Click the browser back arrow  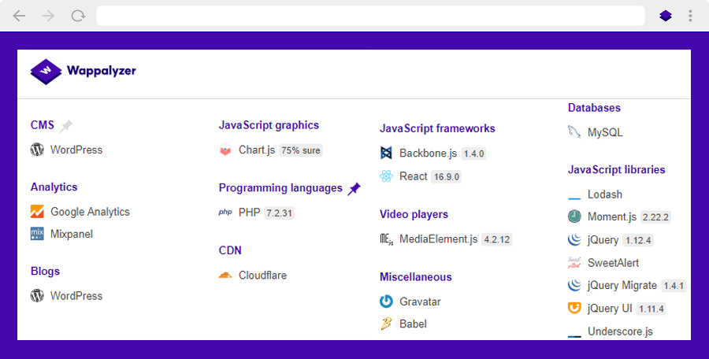(x=19, y=16)
